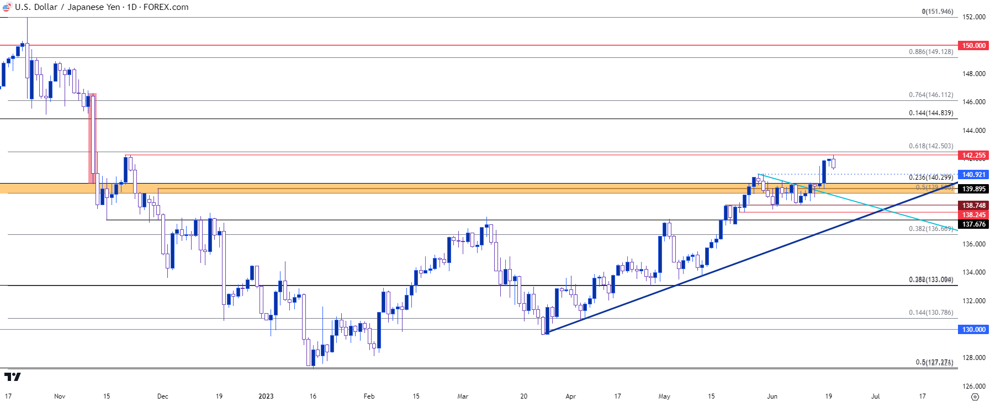
Task: Click the 0.144(144.839) Fibonacci label
Action: tap(931, 113)
